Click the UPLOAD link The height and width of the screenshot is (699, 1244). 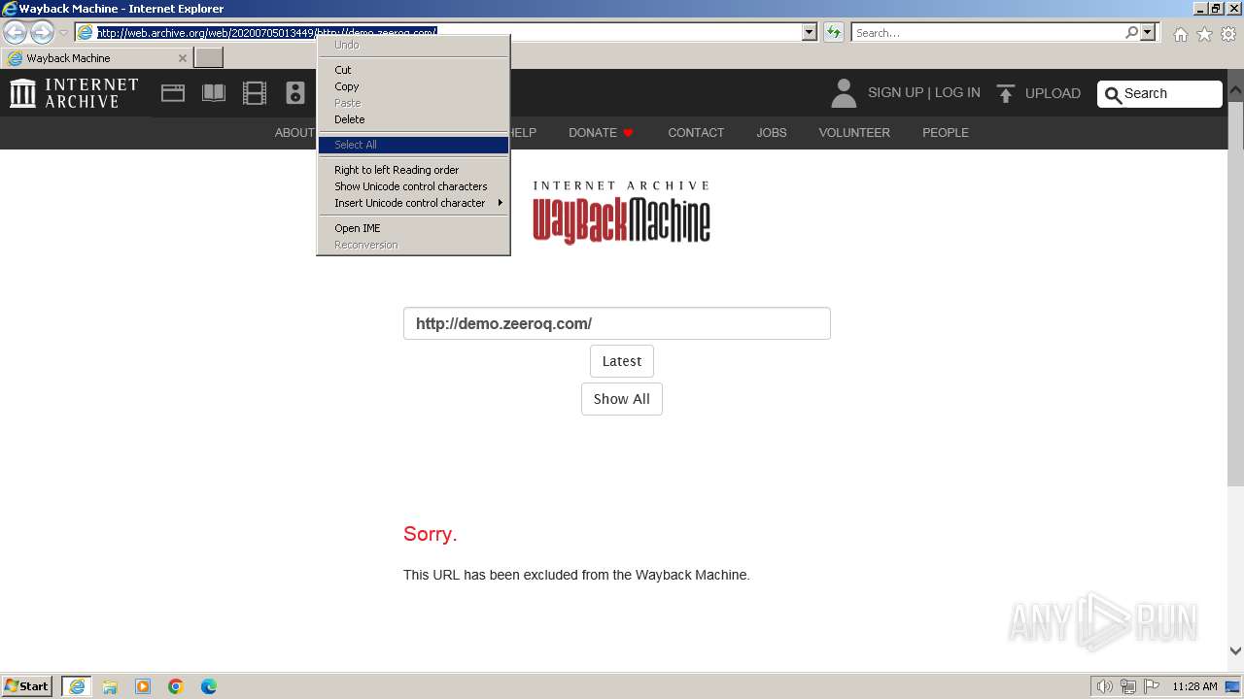coord(1053,93)
